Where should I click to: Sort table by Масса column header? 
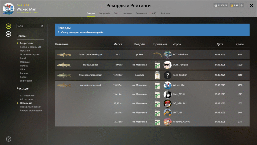coord(118,44)
